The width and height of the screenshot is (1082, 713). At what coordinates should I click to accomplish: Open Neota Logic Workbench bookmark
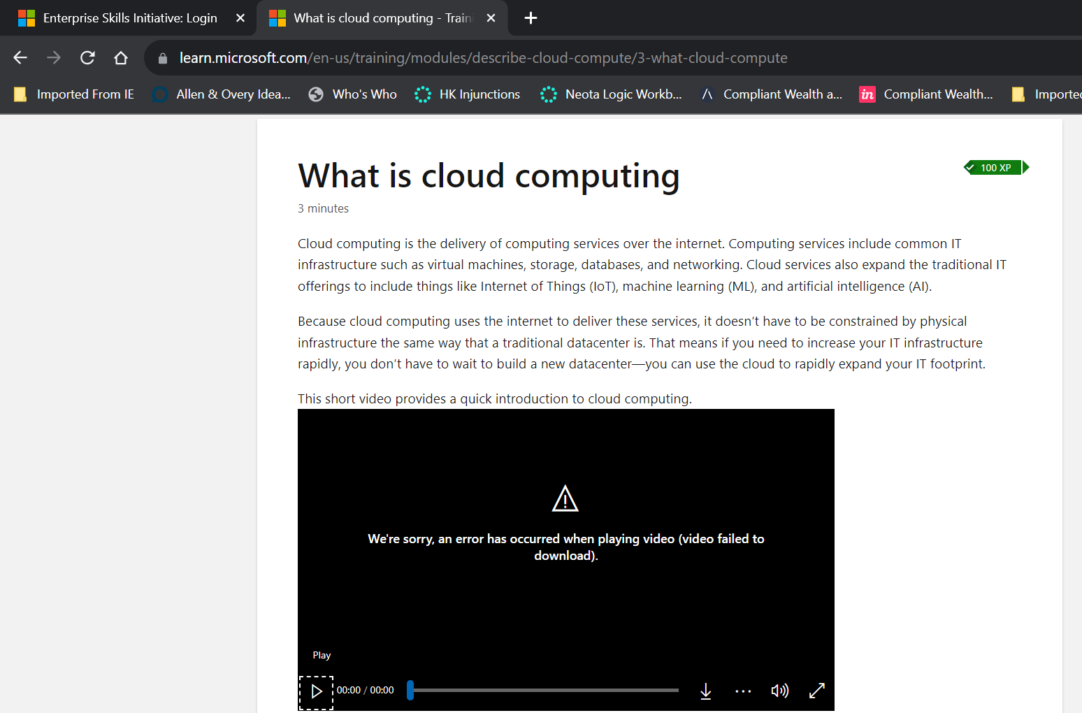612,94
